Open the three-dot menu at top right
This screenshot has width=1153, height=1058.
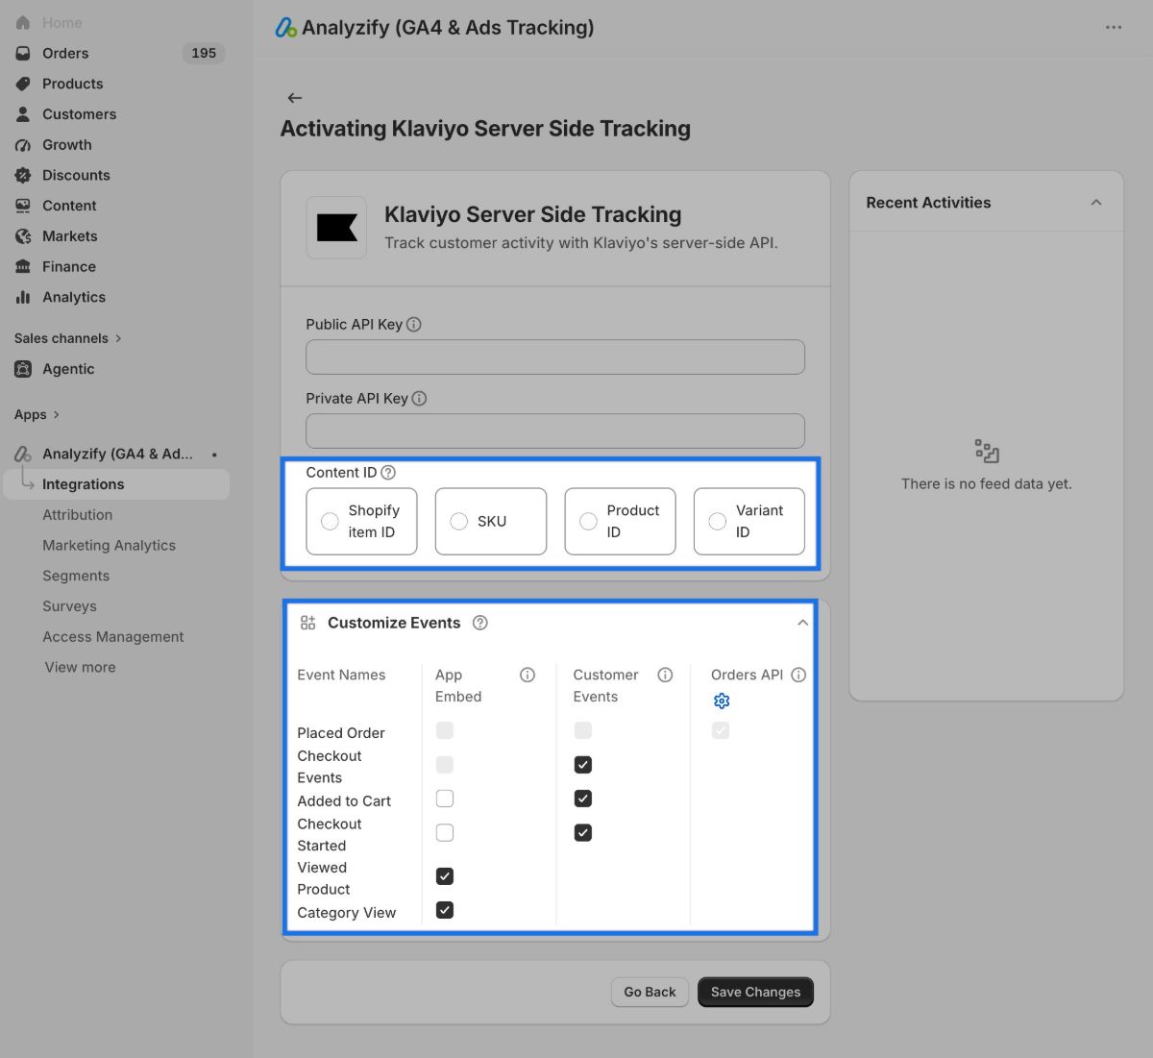tap(1114, 27)
